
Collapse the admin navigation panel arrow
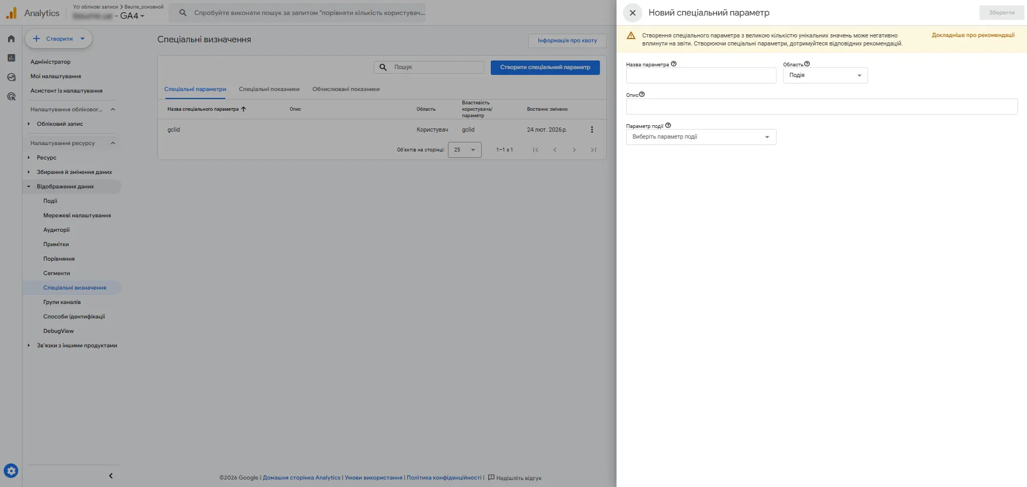click(x=111, y=476)
